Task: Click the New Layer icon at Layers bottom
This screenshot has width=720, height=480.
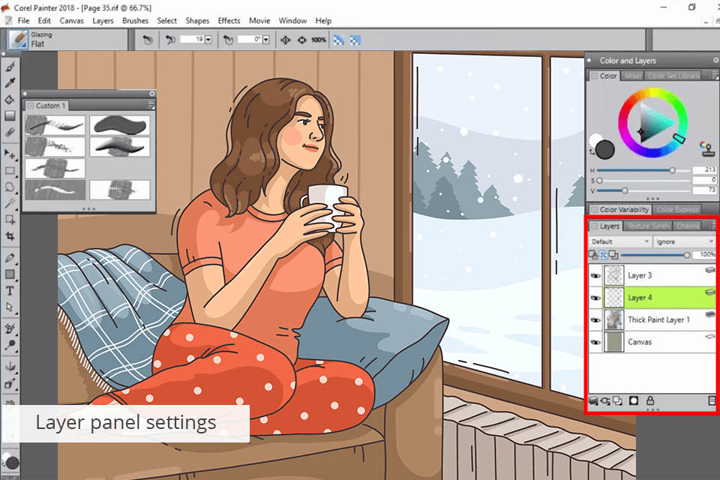Action: pos(593,401)
